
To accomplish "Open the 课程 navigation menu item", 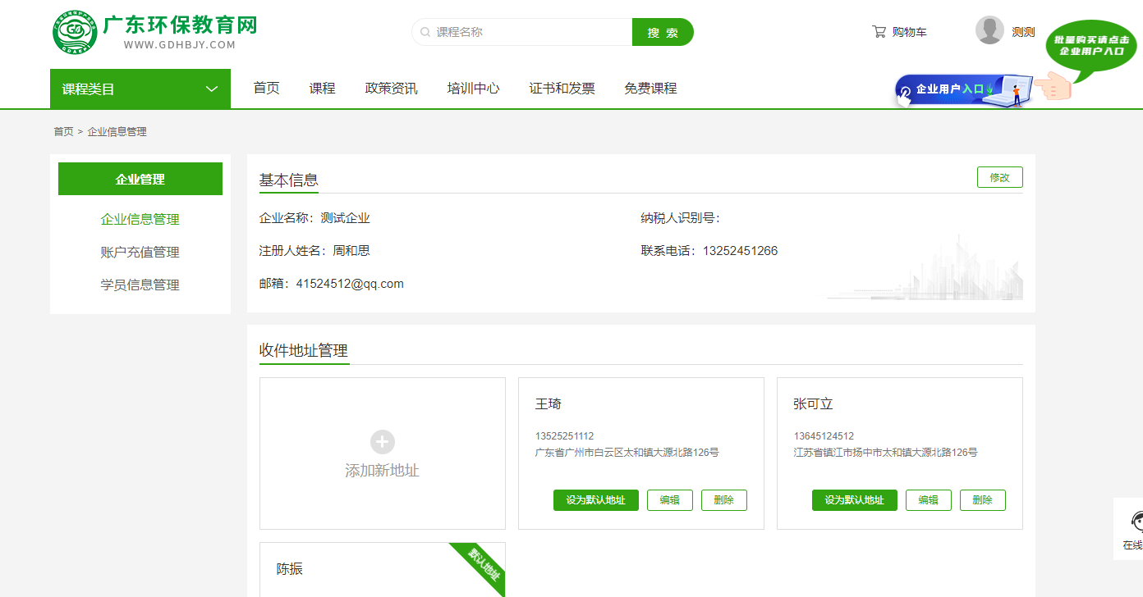I will [x=322, y=89].
